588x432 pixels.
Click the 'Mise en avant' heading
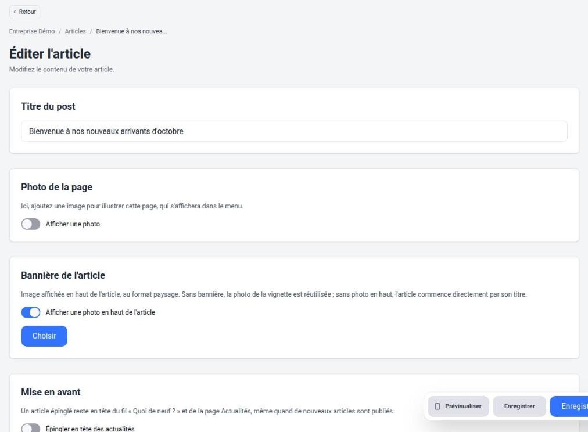[x=51, y=392]
